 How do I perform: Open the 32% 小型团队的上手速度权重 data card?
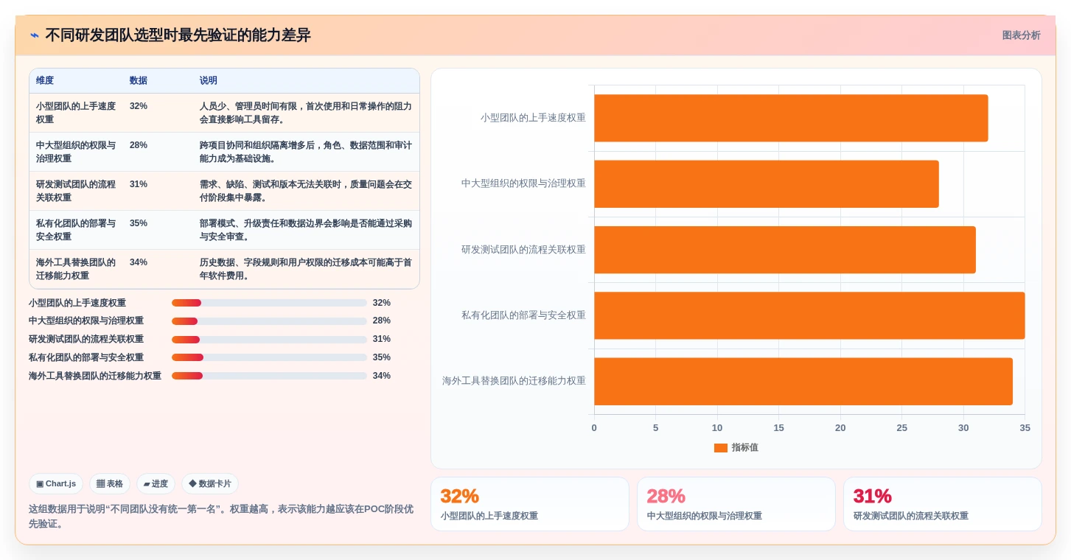[x=530, y=504]
